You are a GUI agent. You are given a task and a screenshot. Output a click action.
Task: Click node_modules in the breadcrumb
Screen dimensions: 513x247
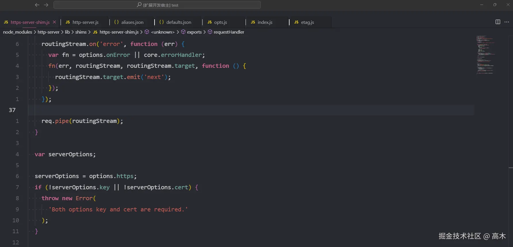click(18, 32)
